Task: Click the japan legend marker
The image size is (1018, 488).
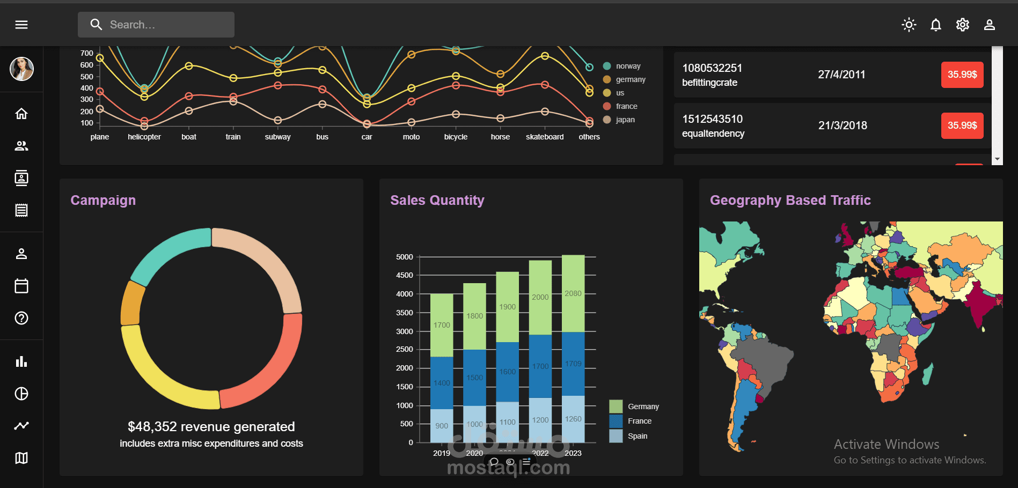Action: [x=607, y=120]
